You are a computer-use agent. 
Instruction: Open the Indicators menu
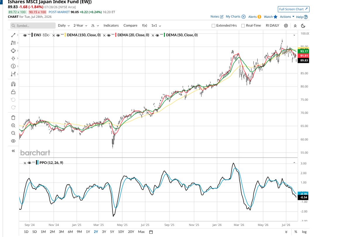(x=111, y=25)
